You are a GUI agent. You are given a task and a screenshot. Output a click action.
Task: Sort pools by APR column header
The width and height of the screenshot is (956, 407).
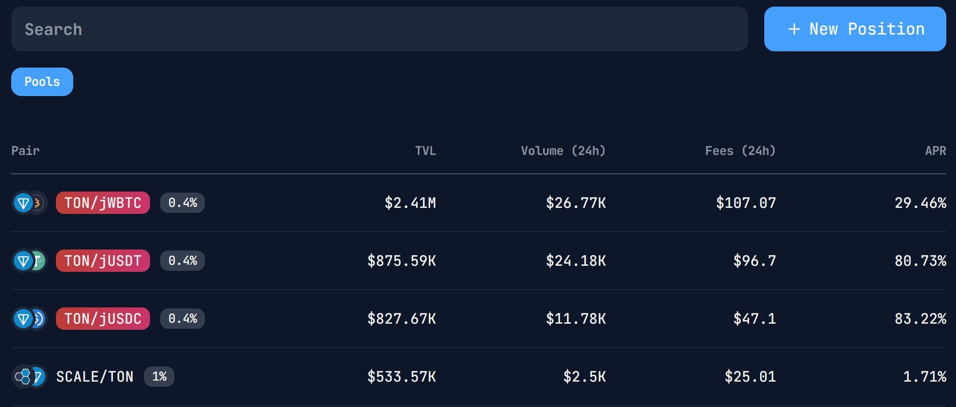click(x=936, y=151)
